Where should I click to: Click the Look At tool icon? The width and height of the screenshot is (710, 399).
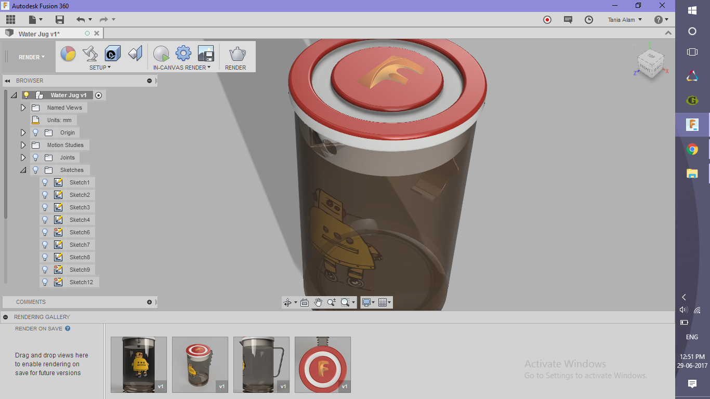click(x=305, y=302)
